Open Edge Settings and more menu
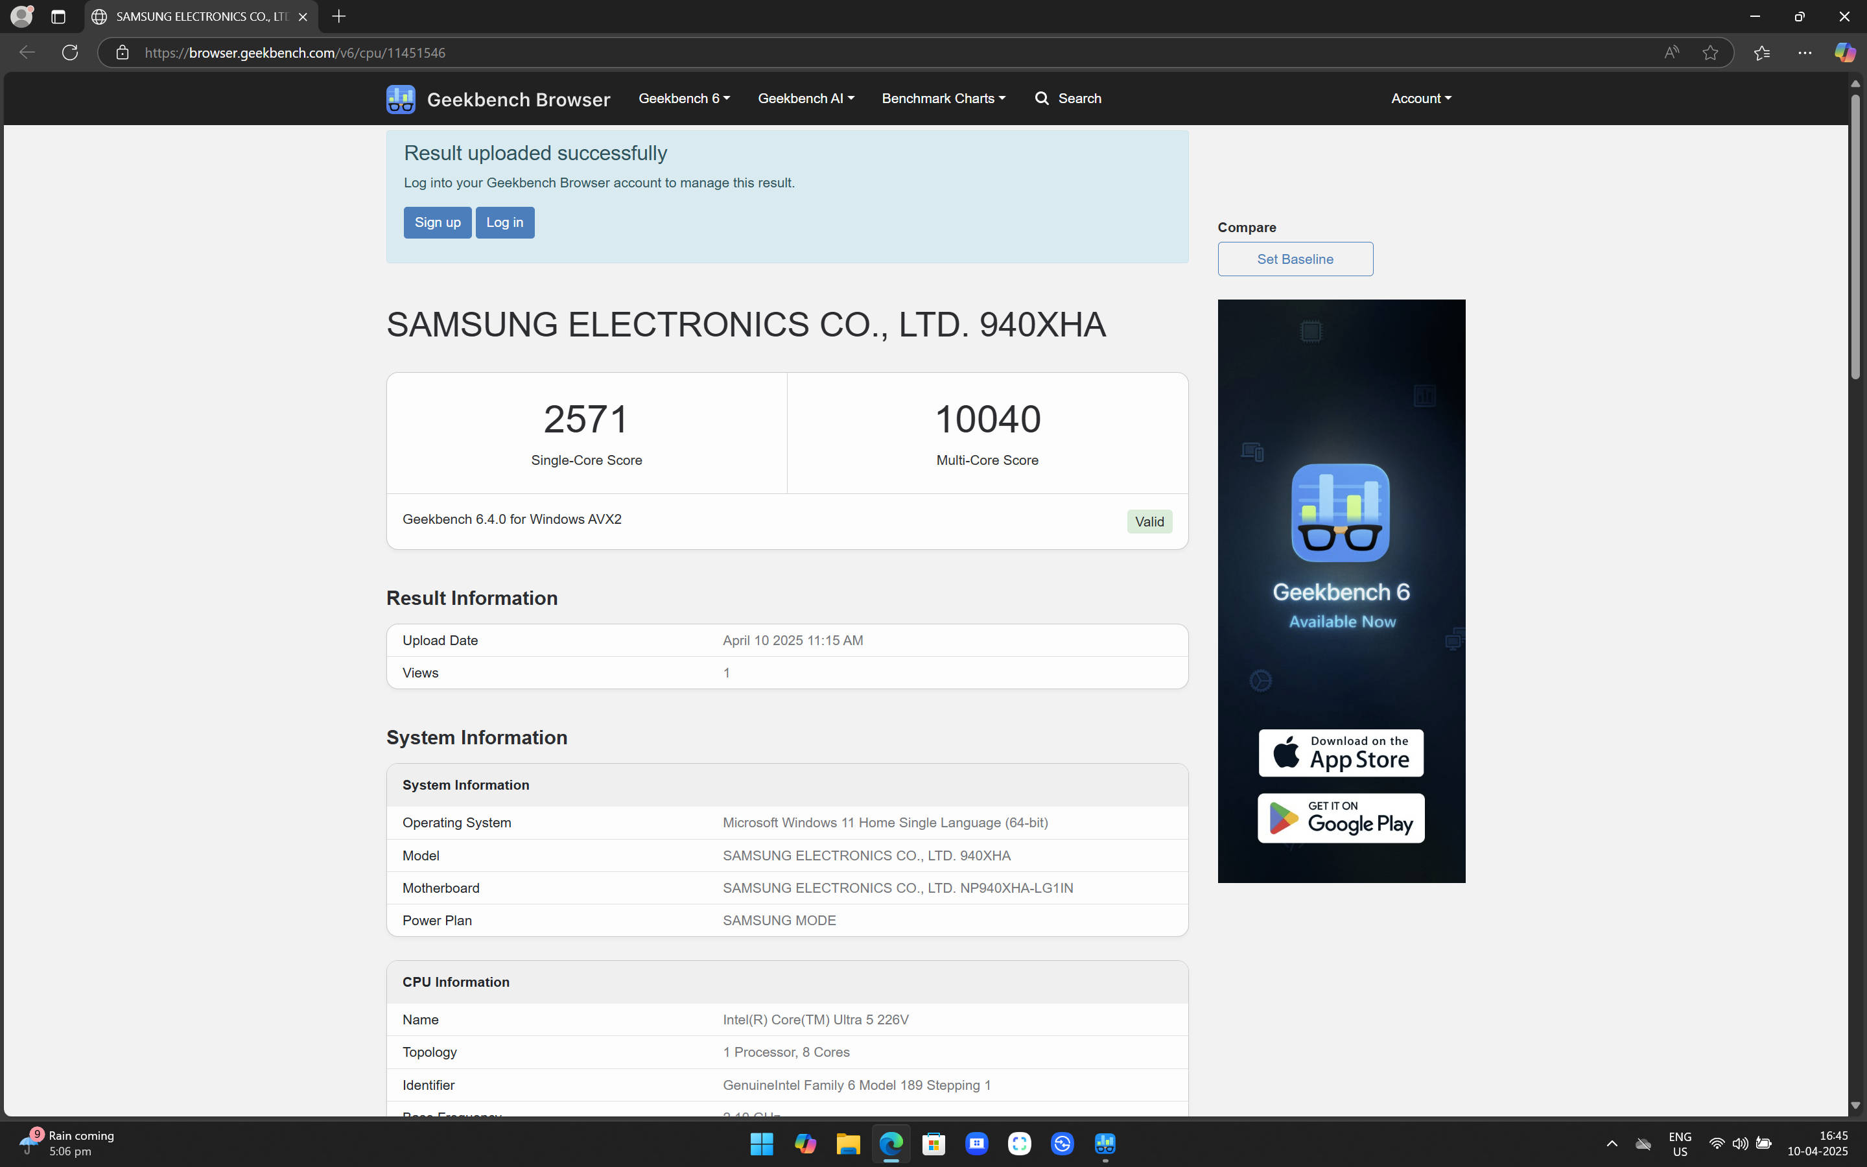 pos(1805,53)
